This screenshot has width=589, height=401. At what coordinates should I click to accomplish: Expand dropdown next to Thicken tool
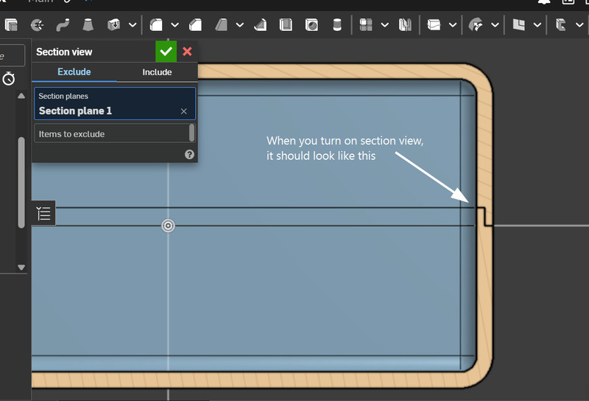(133, 25)
